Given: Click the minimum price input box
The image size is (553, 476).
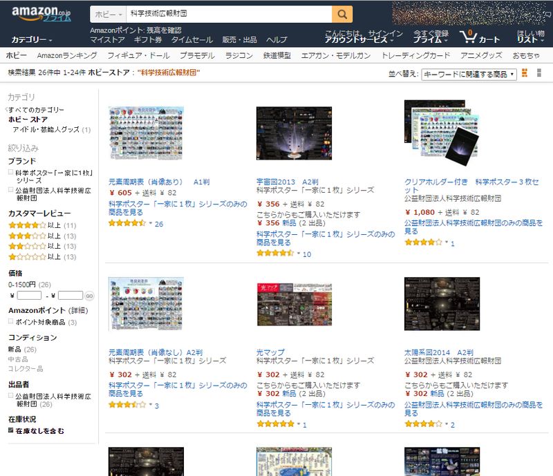Looking at the screenshot, I should click(29, 296).
